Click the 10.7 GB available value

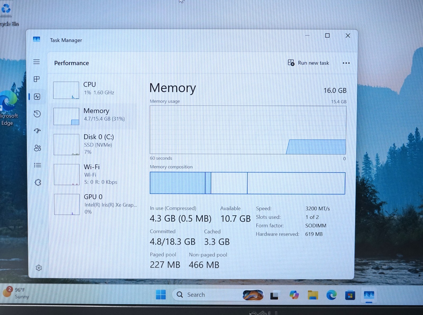click(236, 219)
